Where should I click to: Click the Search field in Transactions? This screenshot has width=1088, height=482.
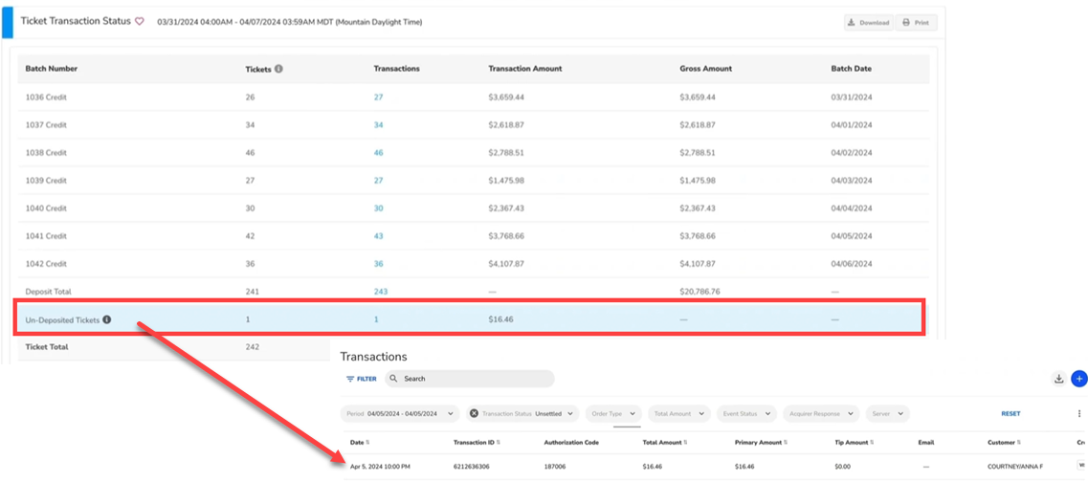(476, 379)
